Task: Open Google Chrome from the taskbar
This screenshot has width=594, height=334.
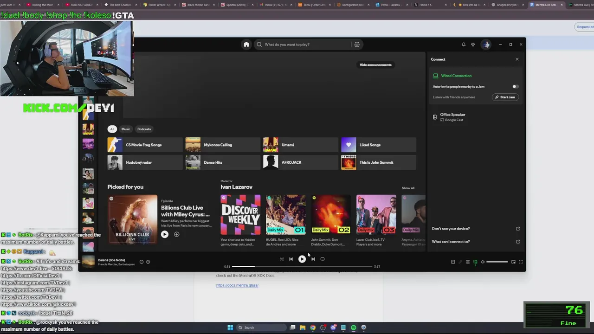Action: pyautogui.click(x=313, y=328)
